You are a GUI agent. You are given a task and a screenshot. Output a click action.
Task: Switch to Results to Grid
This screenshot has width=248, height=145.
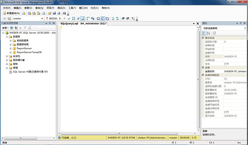[103, 18]
